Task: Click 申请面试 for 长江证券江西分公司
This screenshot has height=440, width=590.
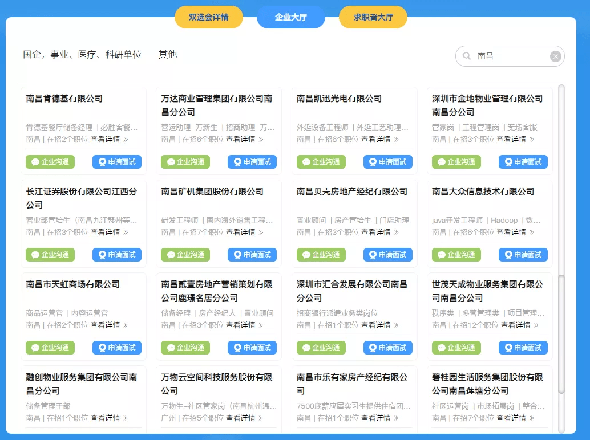Action: tap(117, 255)
